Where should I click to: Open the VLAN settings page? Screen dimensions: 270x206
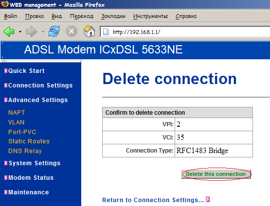[x=17, y=122]
